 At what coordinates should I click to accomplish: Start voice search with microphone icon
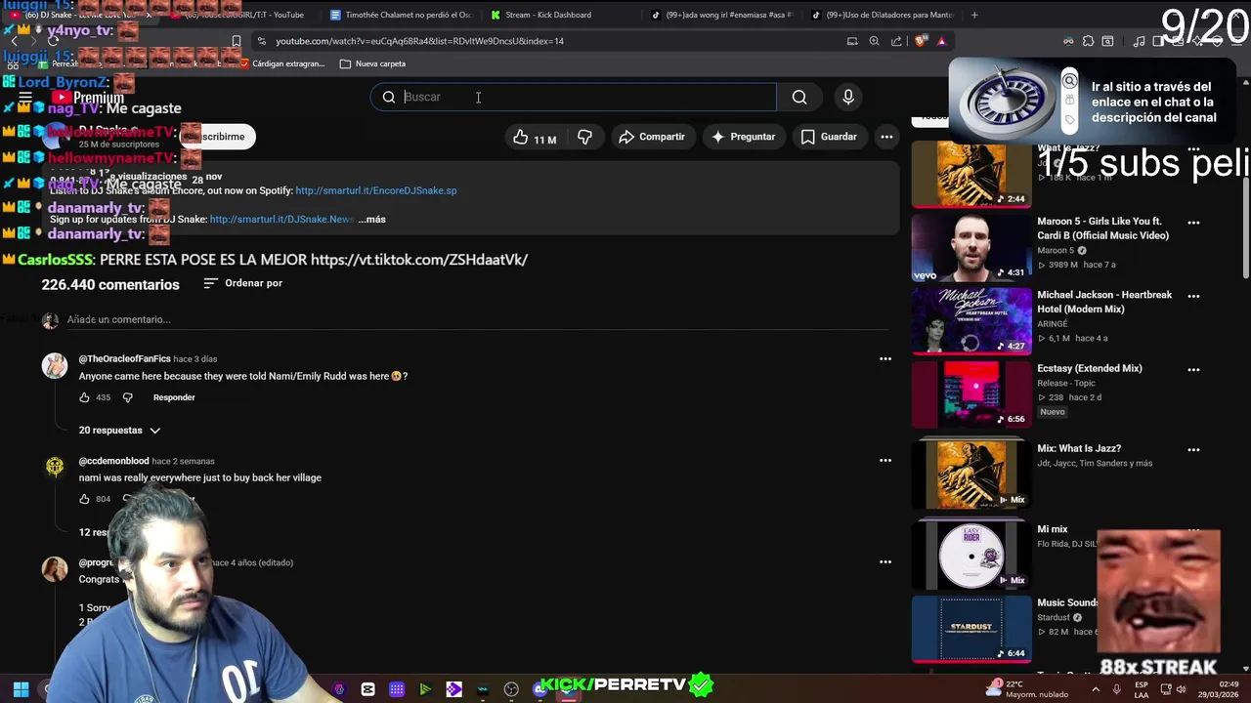click(x=848, y=97)
